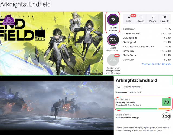Mark game as Played with checkmark icon
Screen dimensions: 173x135
(153, 17)
